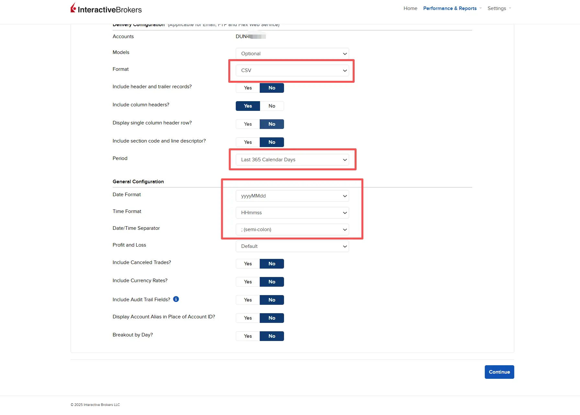Open the Format CSV dropdown
580x415 pixels.
(292, 70)
